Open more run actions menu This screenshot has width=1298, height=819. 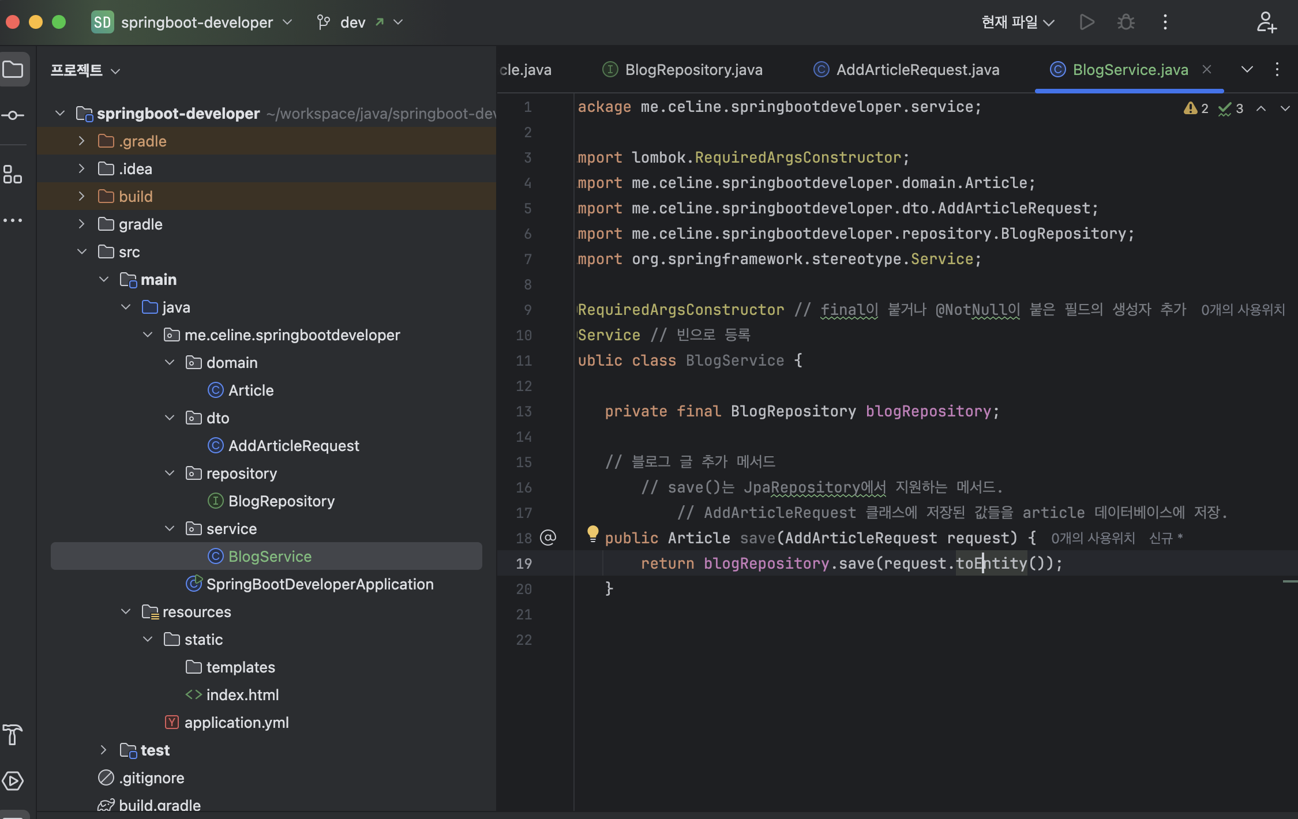1165,22
